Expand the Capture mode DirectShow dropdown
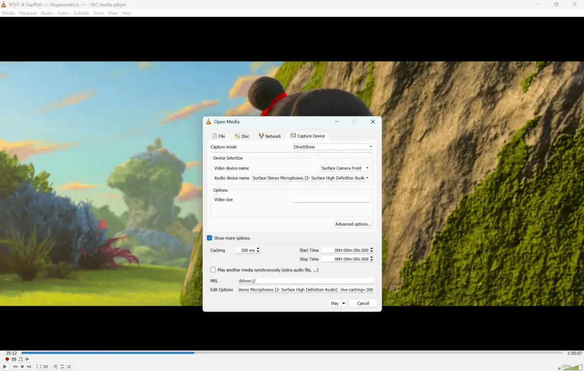This screenshot has height=371, width=584. [x=332, y=147]
